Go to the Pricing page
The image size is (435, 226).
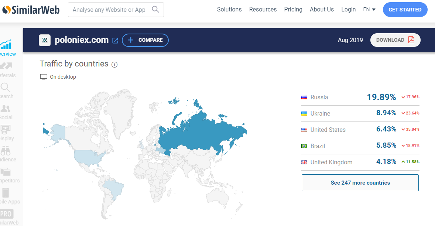pos(293,10)
